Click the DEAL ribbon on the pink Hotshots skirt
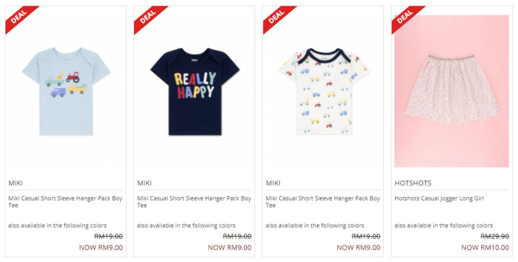518x262 pixels. point(405,17)
